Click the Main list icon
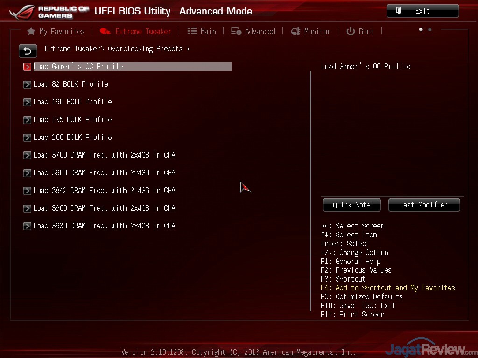 click(x=192, y=31)
